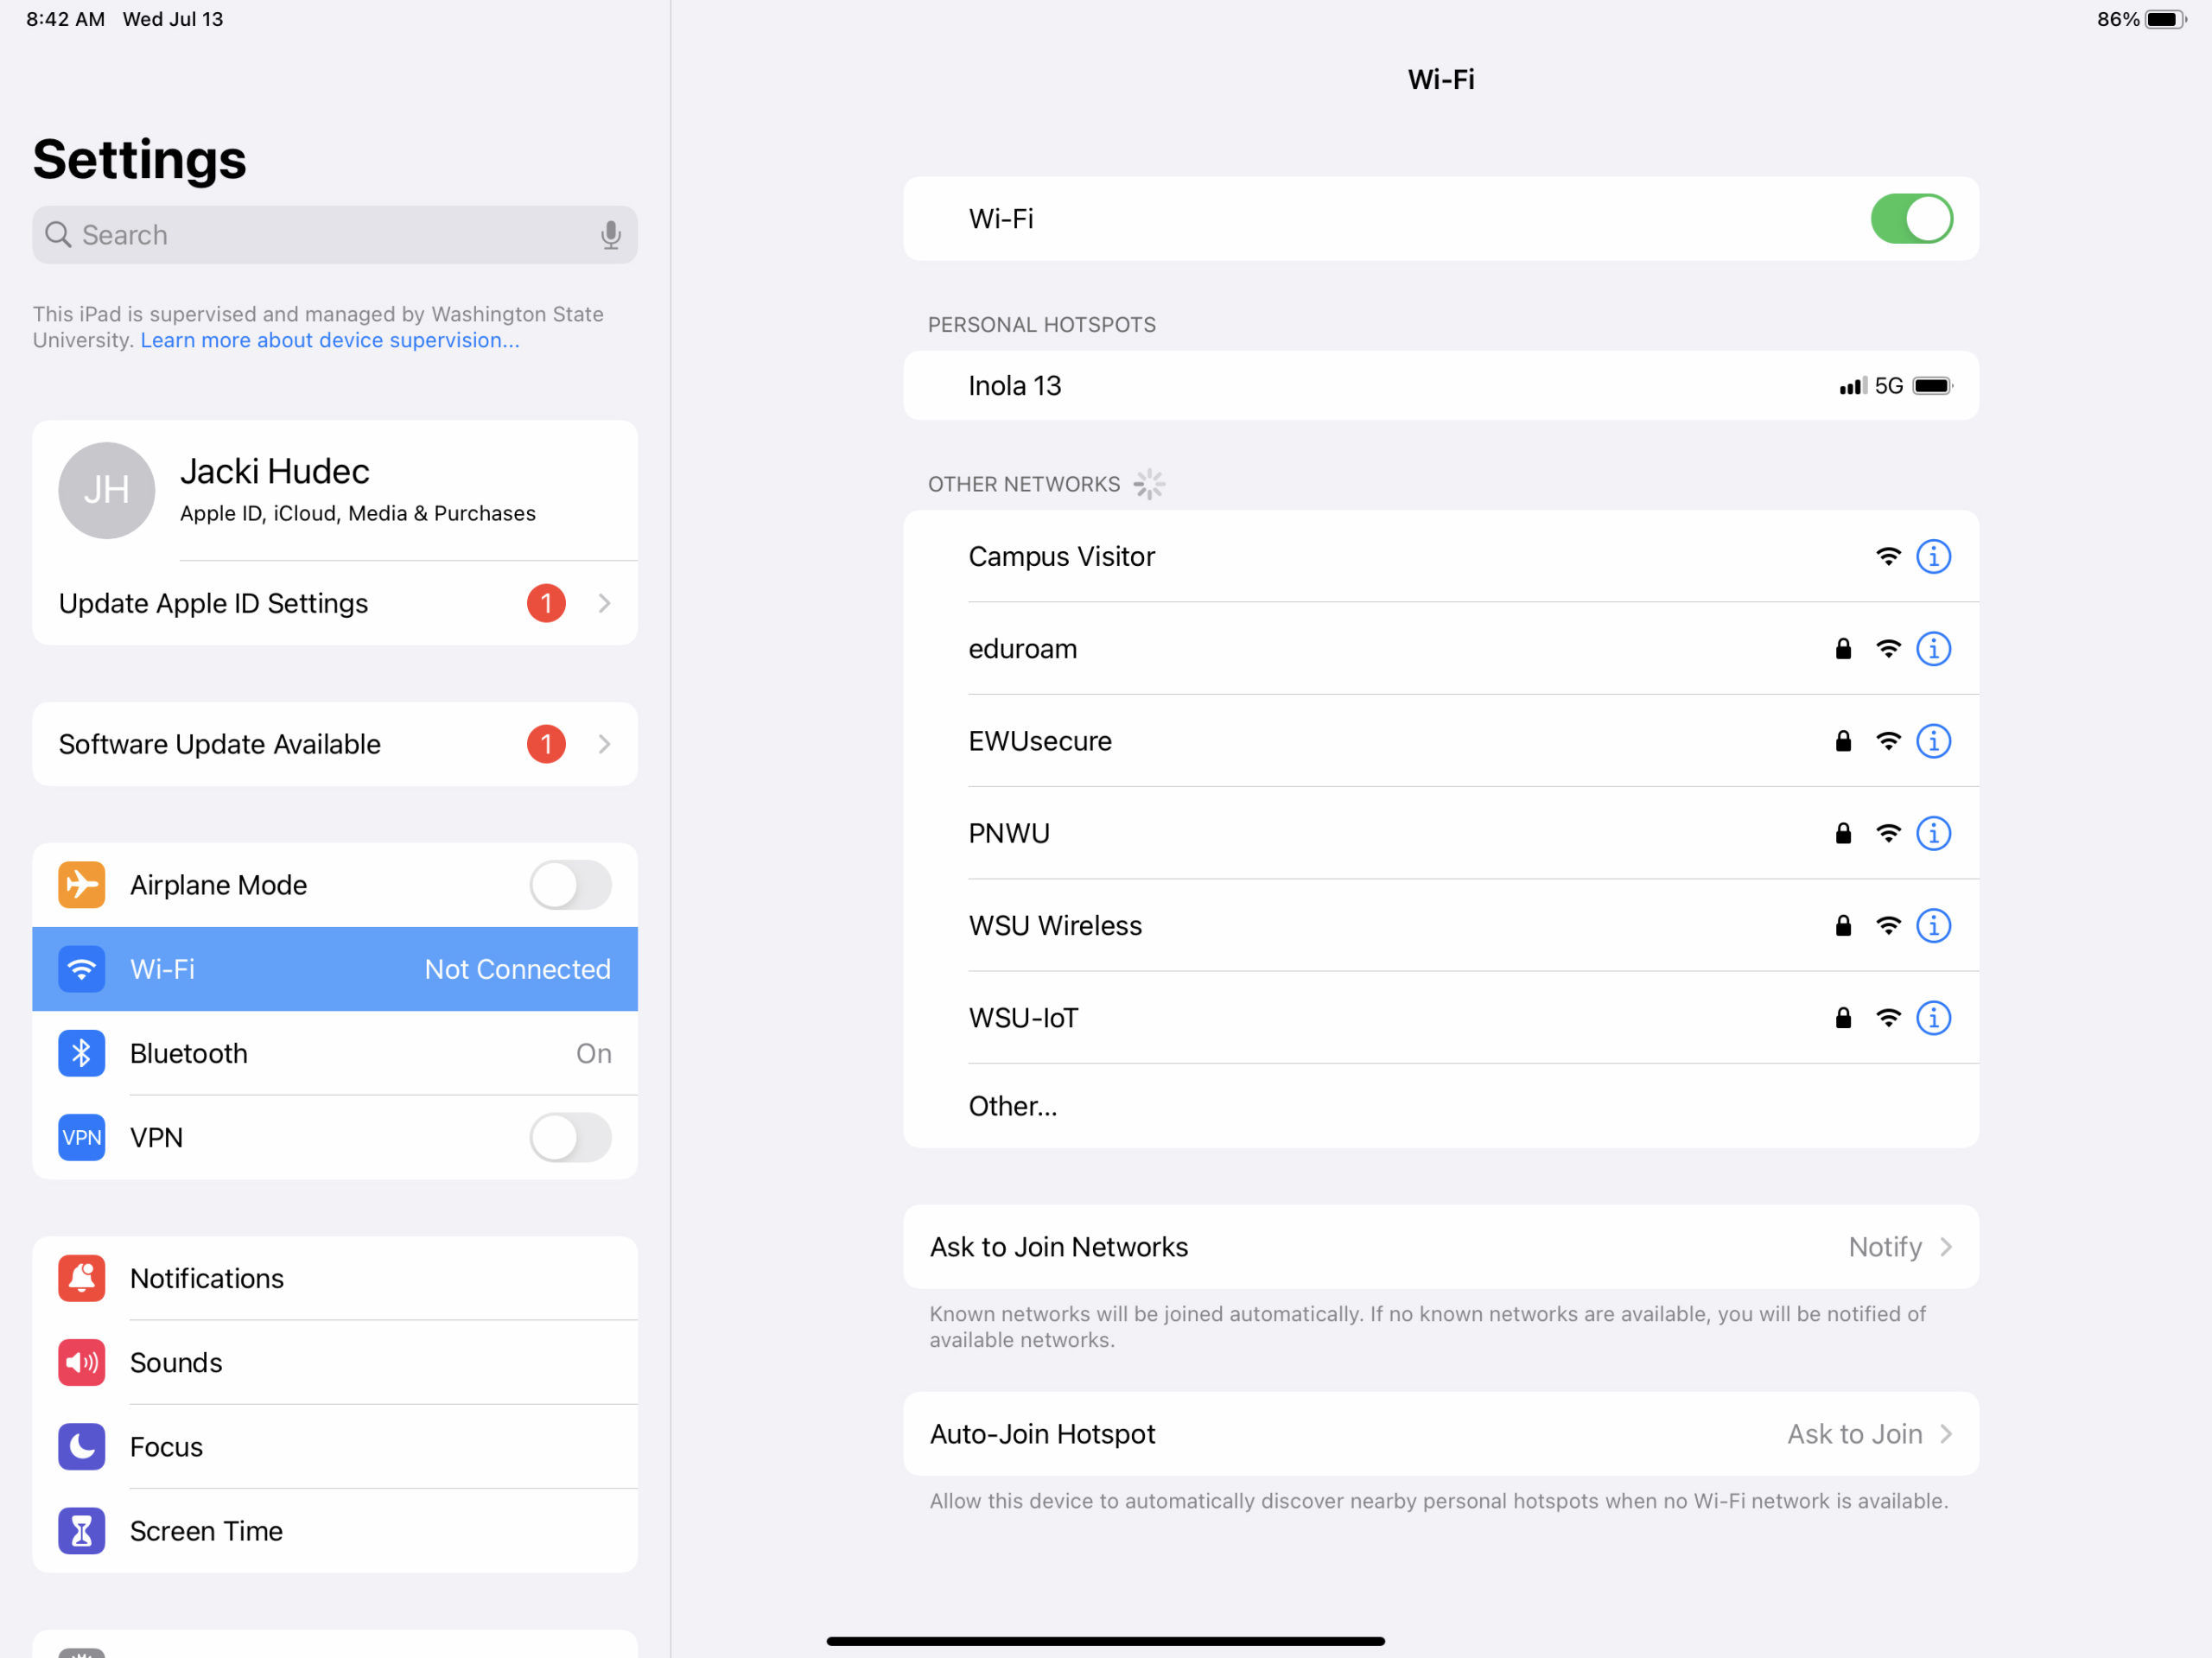2212x1658 pixels.
Task: Tap the Not Connected status text
Action: click(x=517, y=969)
